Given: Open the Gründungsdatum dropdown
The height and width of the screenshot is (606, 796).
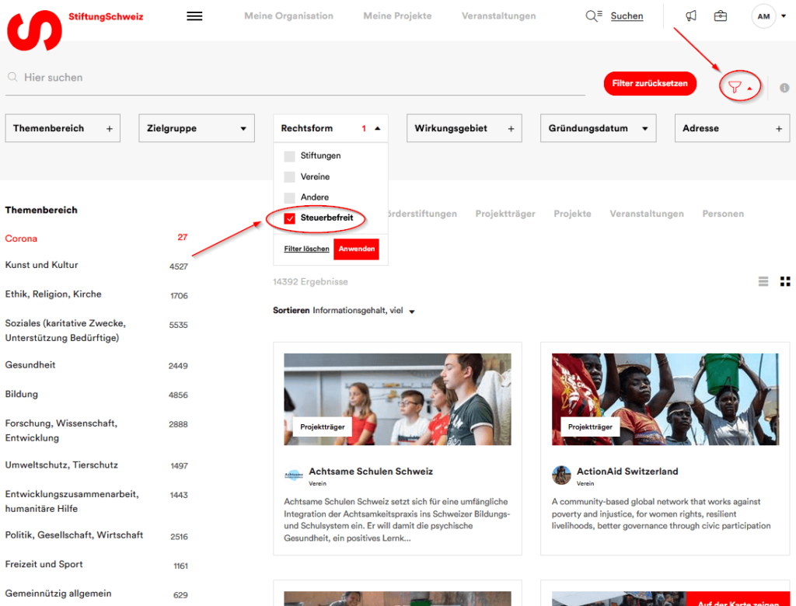Looking at the screenshot, I should (x=598, y=129).
